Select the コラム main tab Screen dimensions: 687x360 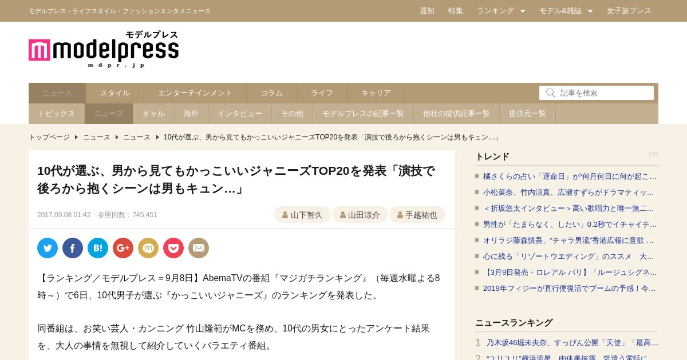tap(272, 93)
